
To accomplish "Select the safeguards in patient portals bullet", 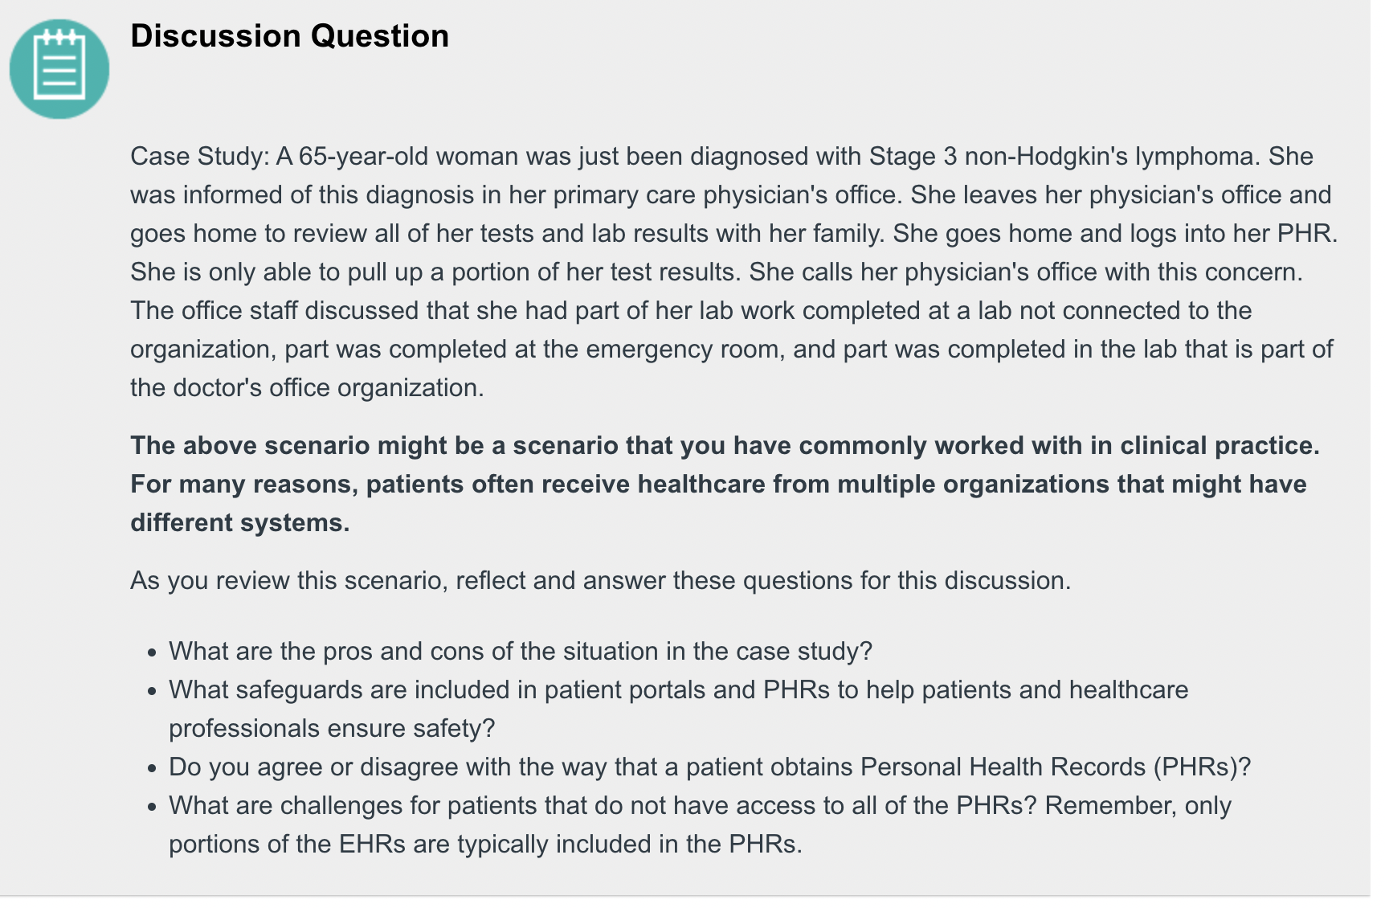I will [678, 709].
